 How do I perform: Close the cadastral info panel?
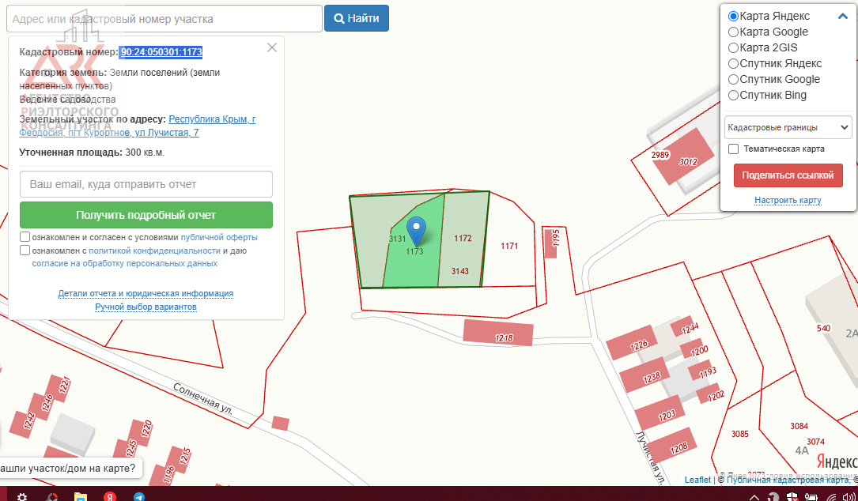click(x=272, y=47)
